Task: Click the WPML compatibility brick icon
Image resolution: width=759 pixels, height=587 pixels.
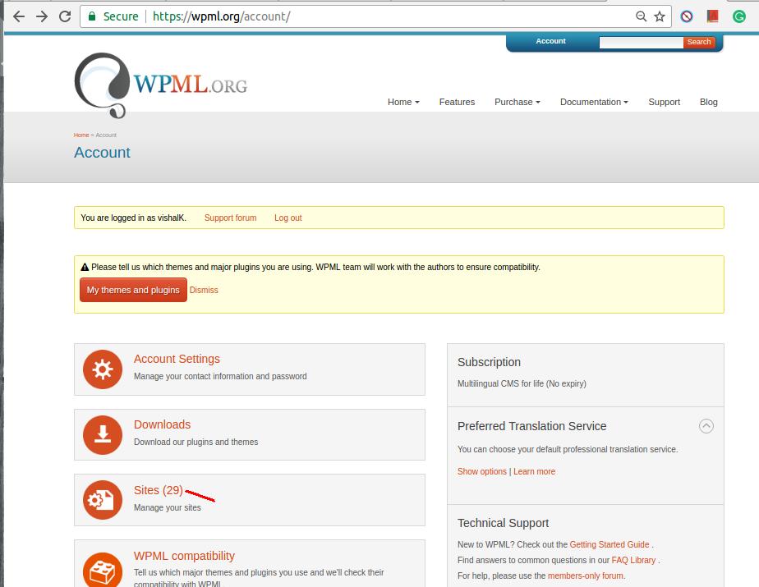Action: point(102,570)
